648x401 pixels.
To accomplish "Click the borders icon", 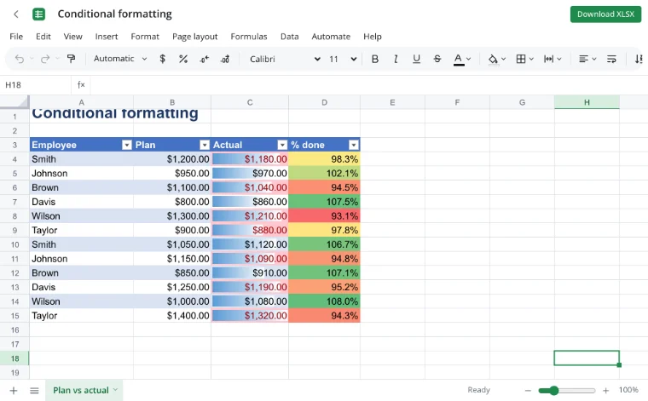I will click(x=521, y=59).
